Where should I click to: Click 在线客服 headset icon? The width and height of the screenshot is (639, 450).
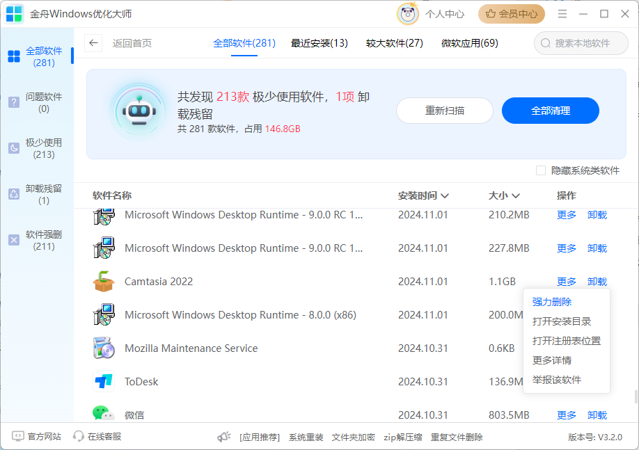click(78, 437)
